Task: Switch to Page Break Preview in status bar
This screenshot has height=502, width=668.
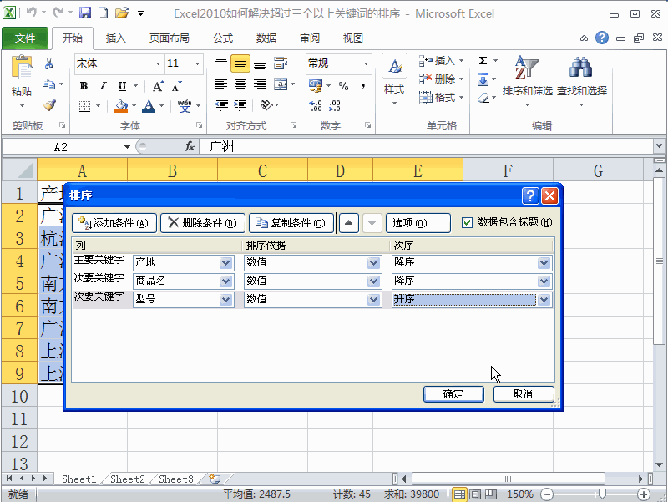Action: [491, 494]
